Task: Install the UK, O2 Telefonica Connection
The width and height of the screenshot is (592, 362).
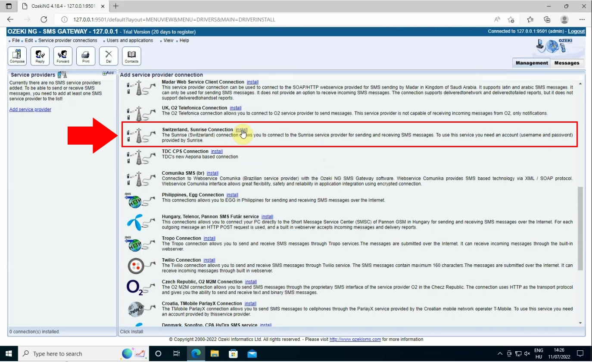Action: coord(236,108)
